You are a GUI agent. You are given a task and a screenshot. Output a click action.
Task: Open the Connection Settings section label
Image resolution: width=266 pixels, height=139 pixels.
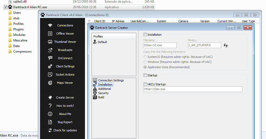(x=111, y=80)
